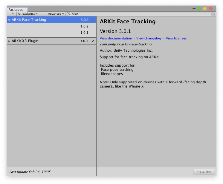The image size is (223, 184).
Task: Click the search magnifier icon
Action: (x=69, y=14)
